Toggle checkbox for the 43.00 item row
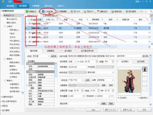153x115 pixels. (x=30, y=24)
